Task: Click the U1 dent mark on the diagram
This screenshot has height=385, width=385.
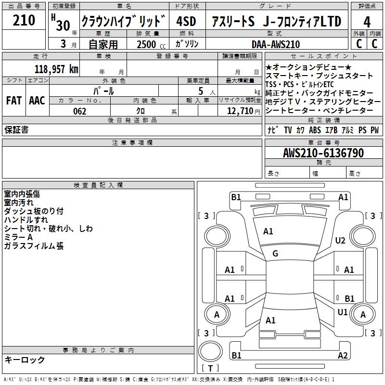Action: coord(343,312)
